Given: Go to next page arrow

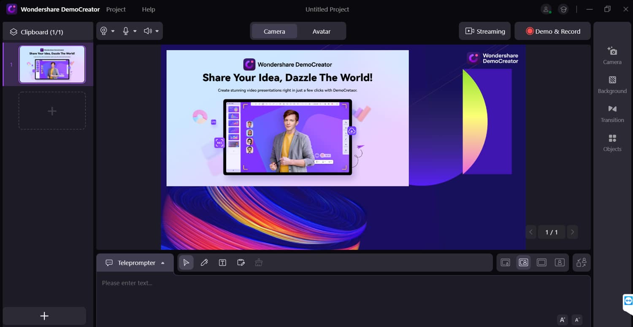Looking at the screenshot, I should click(572, 232).
